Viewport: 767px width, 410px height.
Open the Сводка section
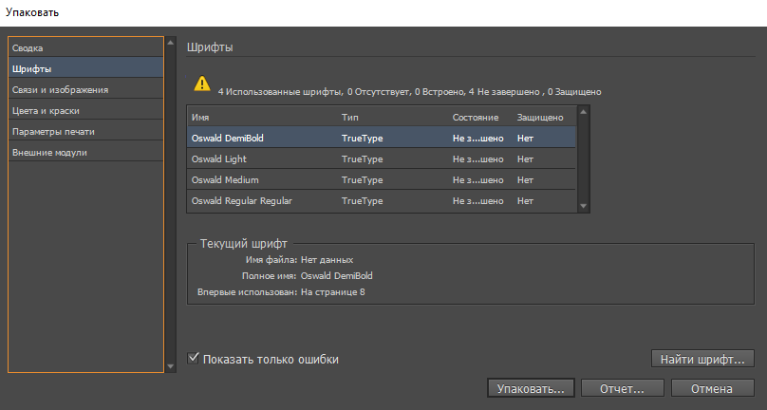[28, 47]
